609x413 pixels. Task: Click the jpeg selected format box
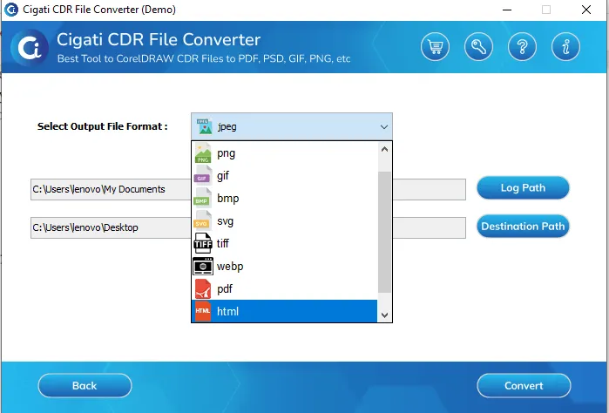tap(292, 126)
